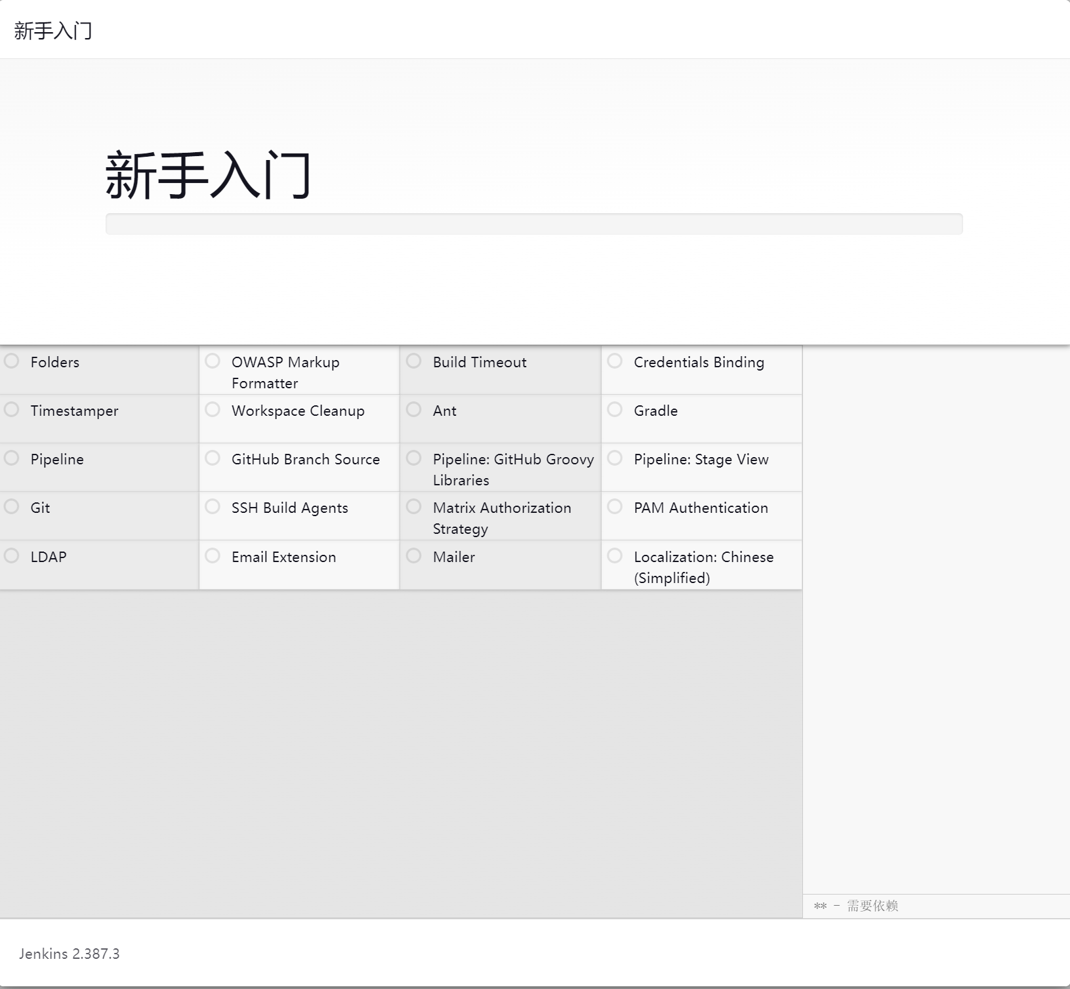Click the status circle beside Workspace Cleanup
Image resolution: width=1070 pixels, height=989 pixels.
click(x=213, y=409)
